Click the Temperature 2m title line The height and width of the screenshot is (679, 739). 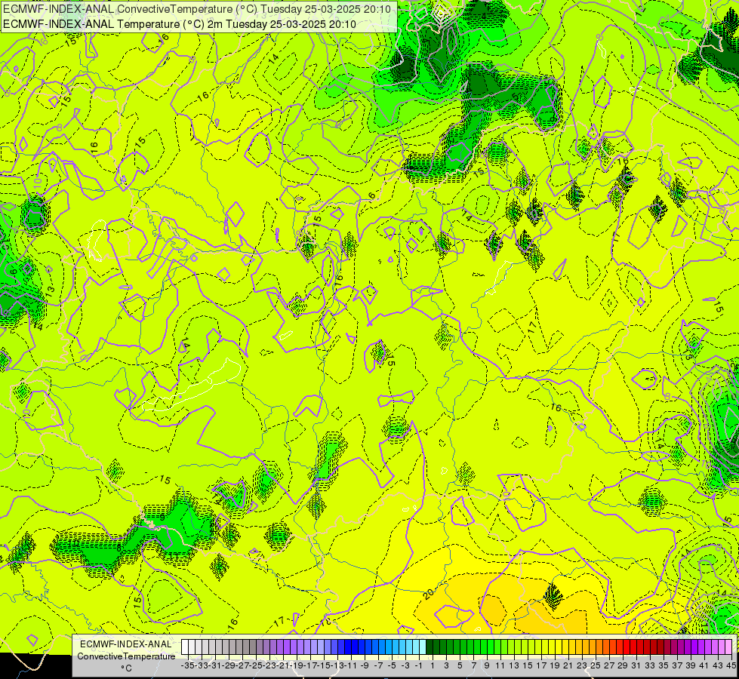click(x=180, y=24)
